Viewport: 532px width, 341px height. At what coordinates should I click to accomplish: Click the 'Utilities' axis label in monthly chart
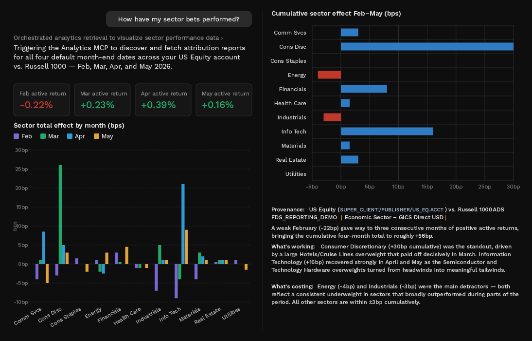(231, 313)
